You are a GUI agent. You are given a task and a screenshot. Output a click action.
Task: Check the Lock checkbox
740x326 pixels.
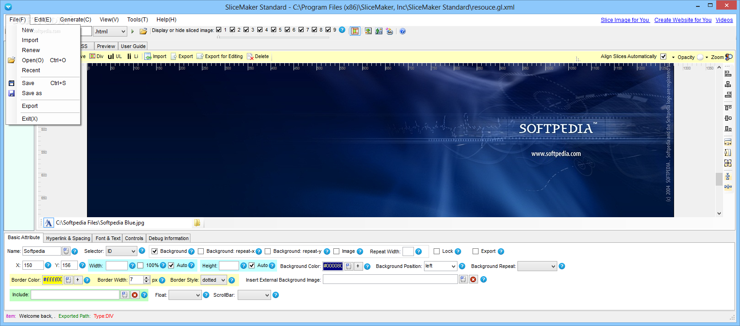(x=436, y=251)
